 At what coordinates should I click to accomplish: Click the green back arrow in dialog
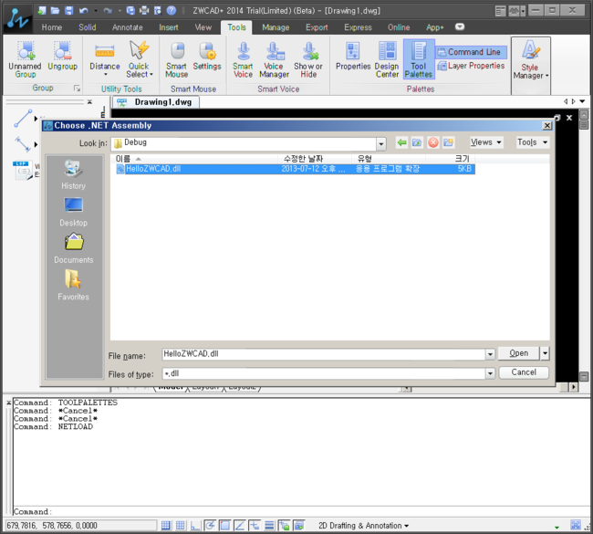pos(401,142)
